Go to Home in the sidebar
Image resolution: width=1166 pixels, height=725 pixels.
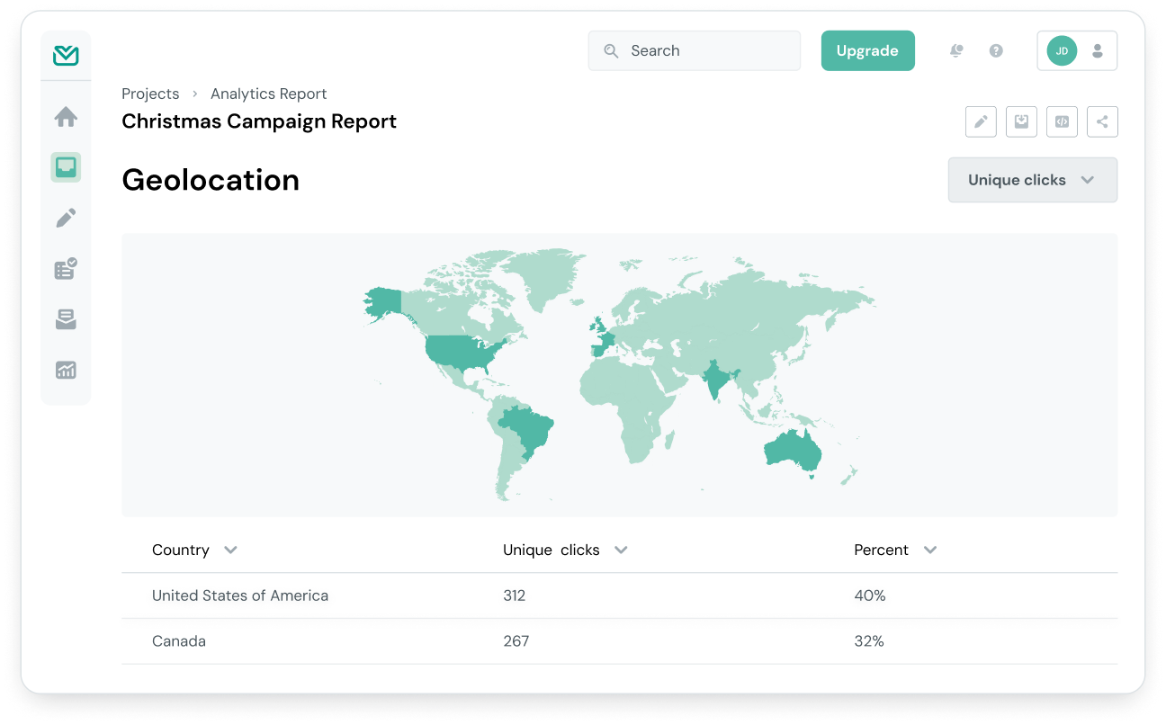tap(66, 117)
